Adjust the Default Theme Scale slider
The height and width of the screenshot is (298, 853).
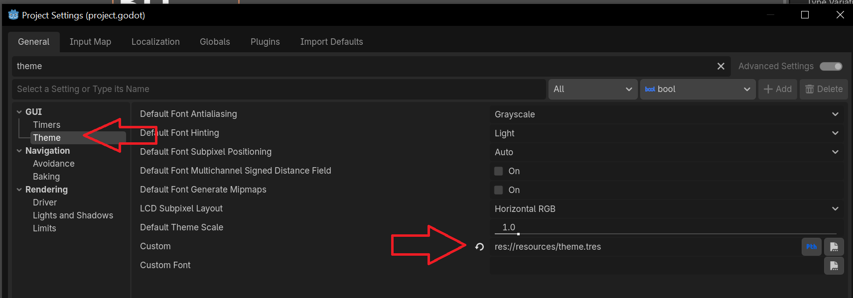[x=665, y=234]
